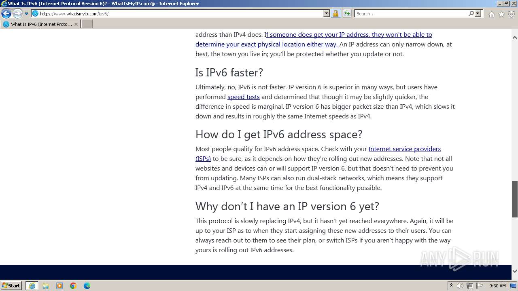Viewport: 518px width, 291px height.
Task: Open a new blank tab
Action: [87, 24]
